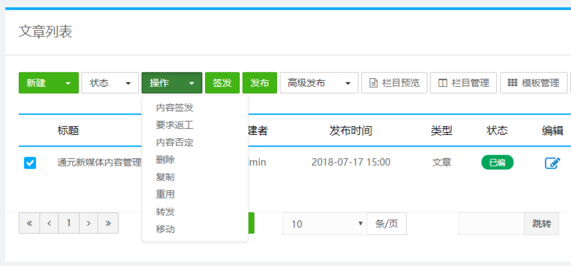Choose 删除 in the operation menu
The image size is (571, 266).
pyautogui.click(x=165, y=160)
